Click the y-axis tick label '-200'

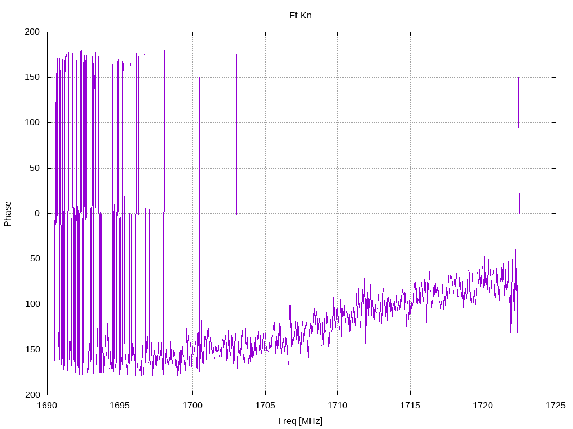click(31, 395)
